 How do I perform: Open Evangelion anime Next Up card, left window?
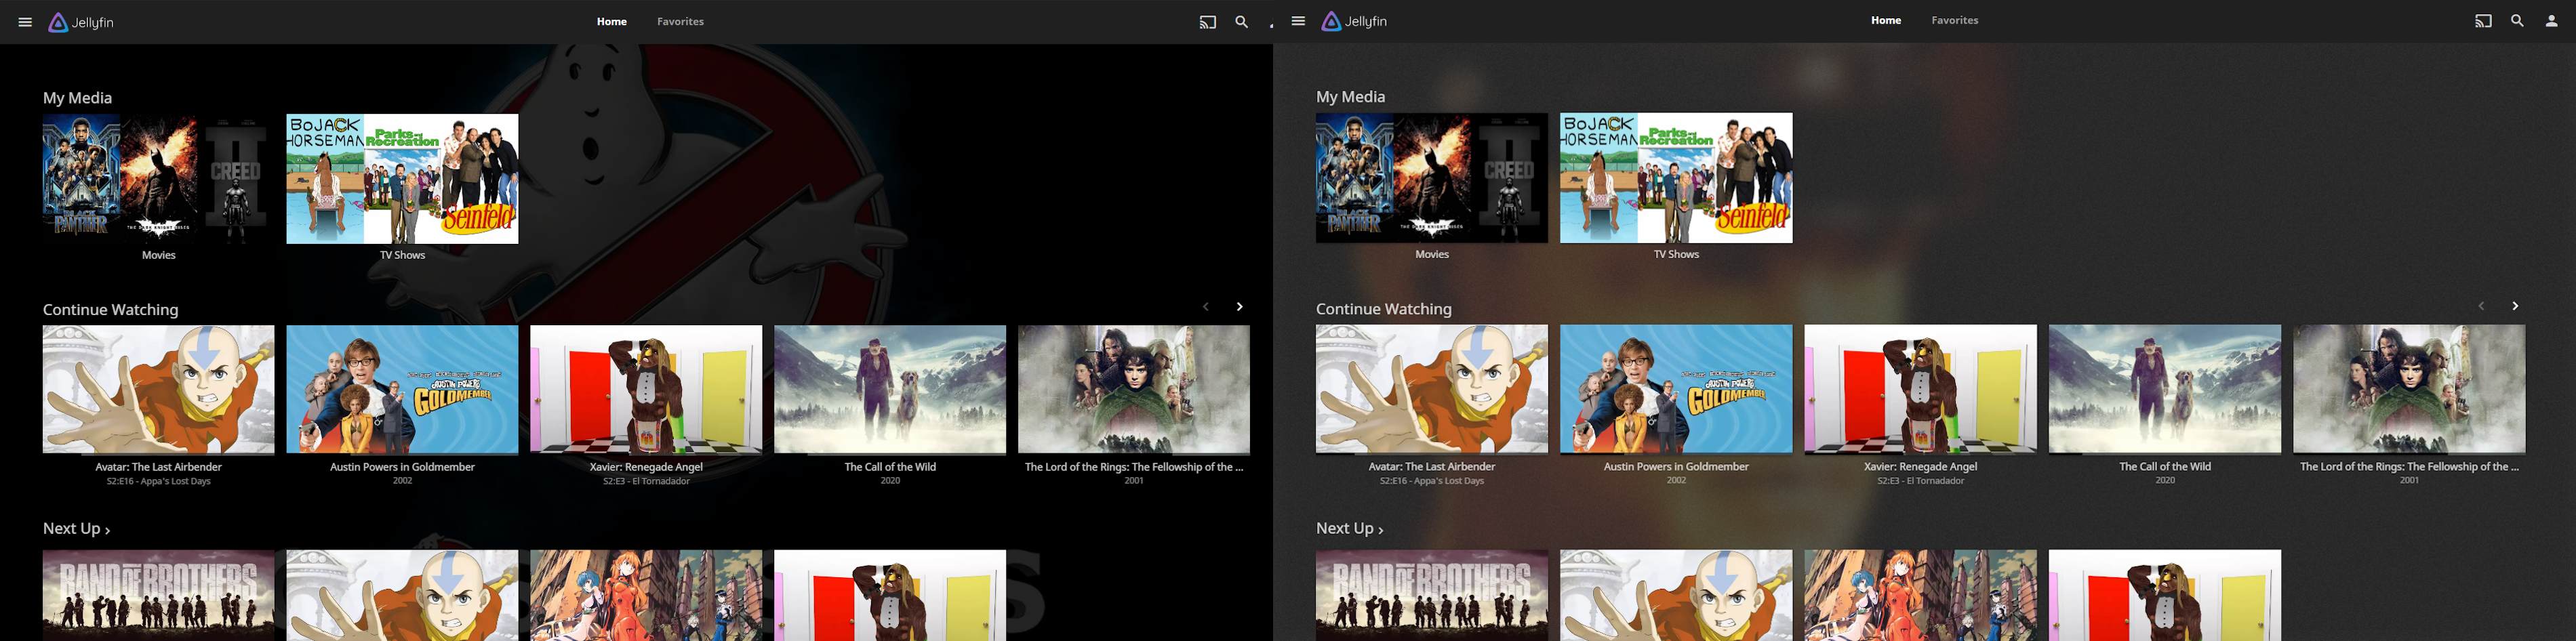coord(646,595)
